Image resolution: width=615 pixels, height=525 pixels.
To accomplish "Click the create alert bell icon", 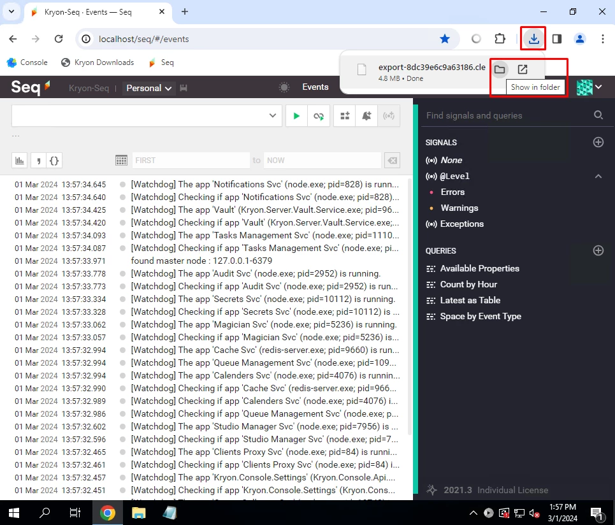I will click(366, 116).
